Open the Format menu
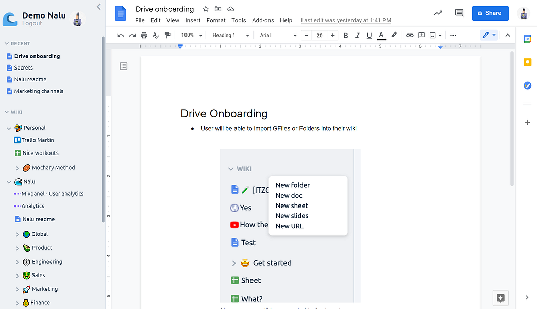The width and height of the screenshot is (537, 309). point(216,20)
